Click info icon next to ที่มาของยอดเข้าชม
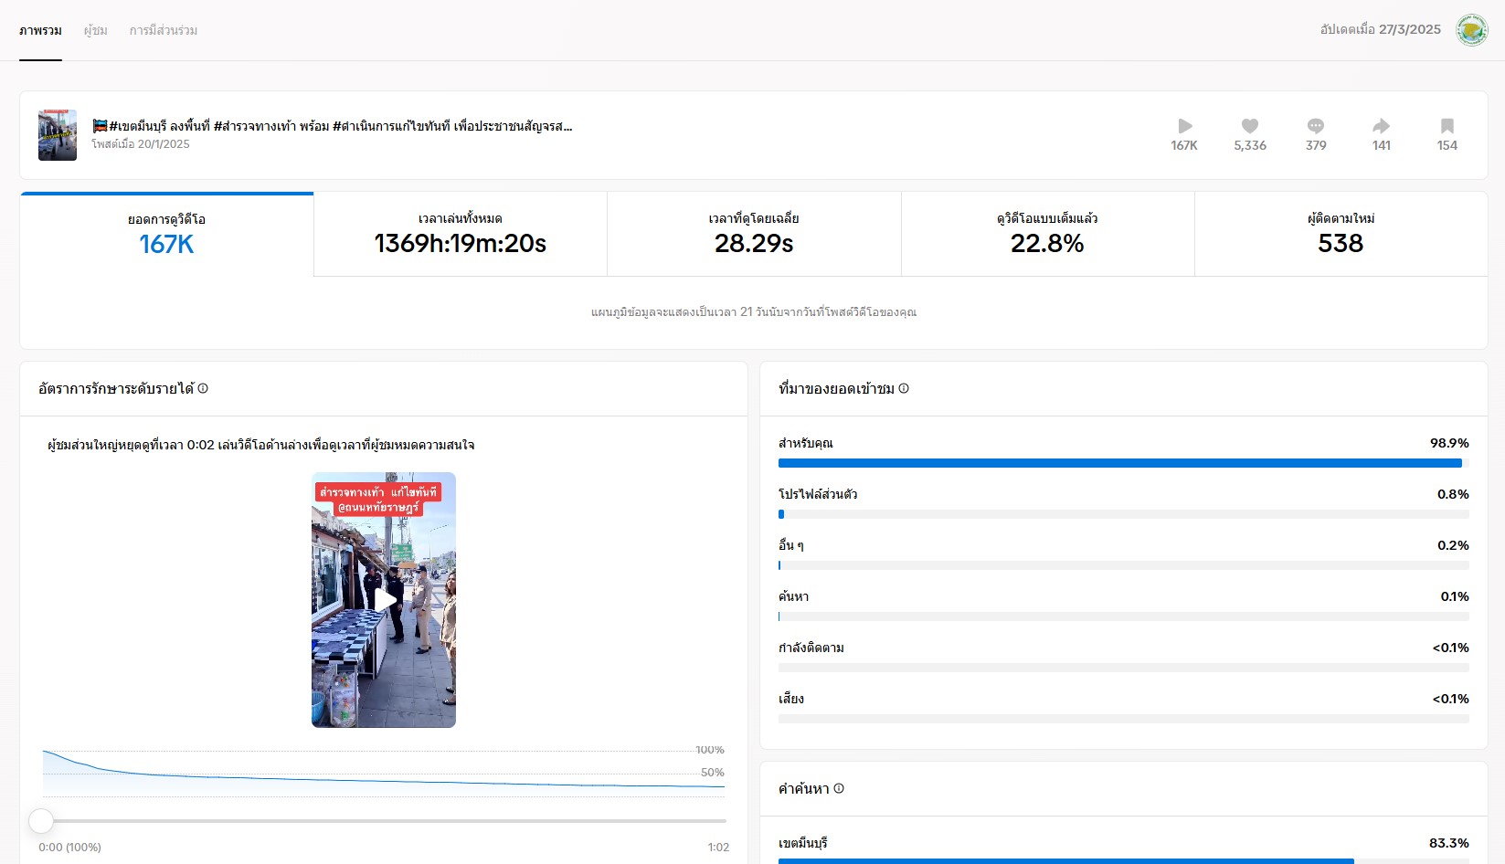This screenshot has width=1505, height=864. 904,388
